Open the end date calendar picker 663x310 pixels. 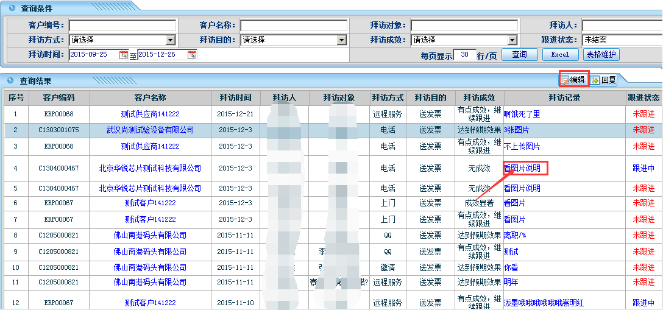pyautogui.click(x=192, y=55)
